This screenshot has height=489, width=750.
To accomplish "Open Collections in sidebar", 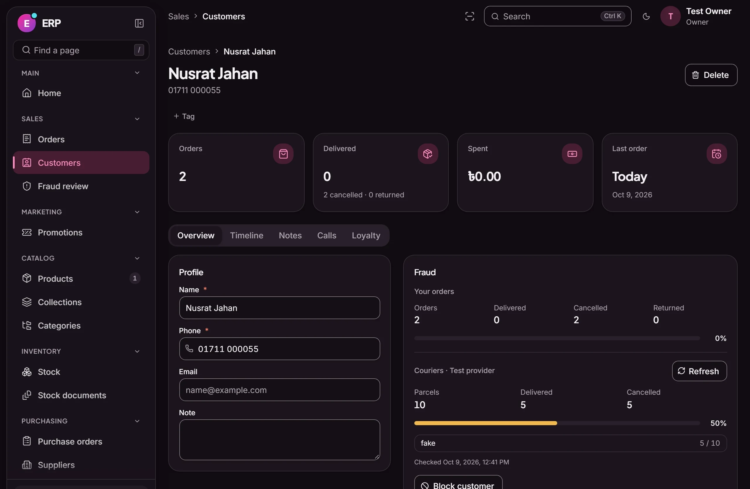I will point(81,302).
